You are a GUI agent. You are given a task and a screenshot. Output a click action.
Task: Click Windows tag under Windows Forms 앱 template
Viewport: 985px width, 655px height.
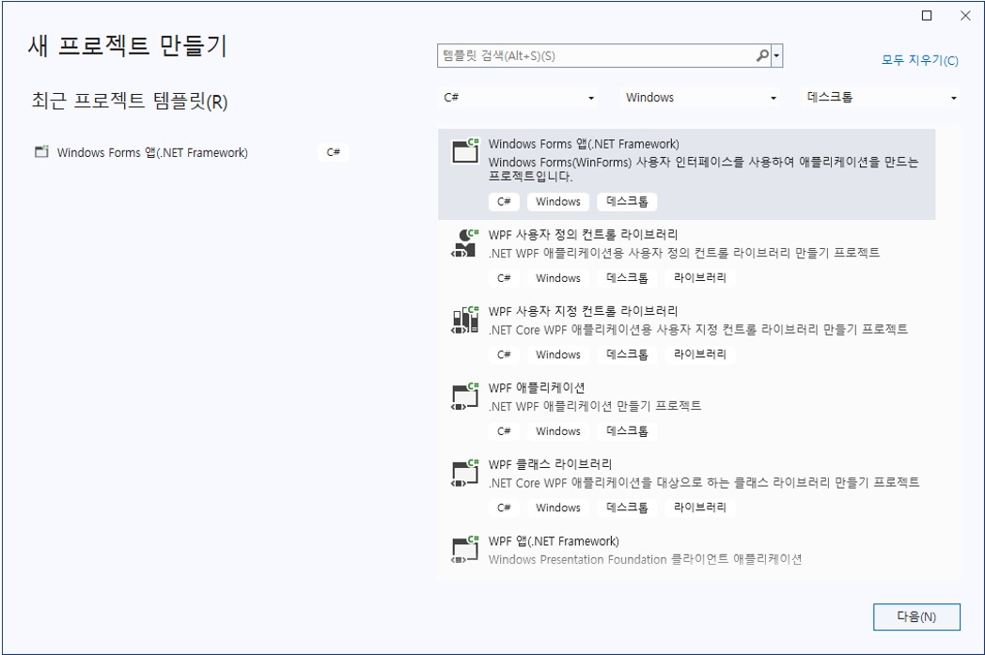click(558, 202)
